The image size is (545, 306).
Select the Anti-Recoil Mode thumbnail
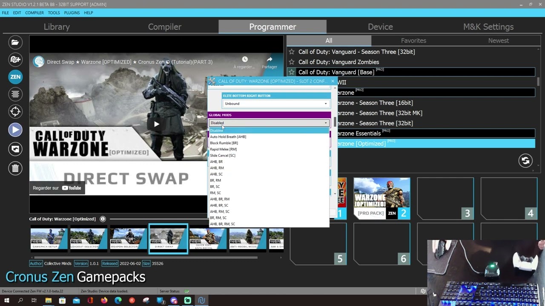tap(247, 238)
